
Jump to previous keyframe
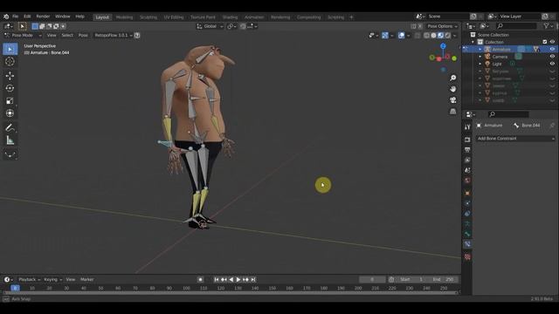tap(224, 279)
